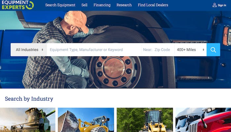The image size is (231, 132).
Task: Choose the forestry loader thumbnail
Action: [145, 120]
